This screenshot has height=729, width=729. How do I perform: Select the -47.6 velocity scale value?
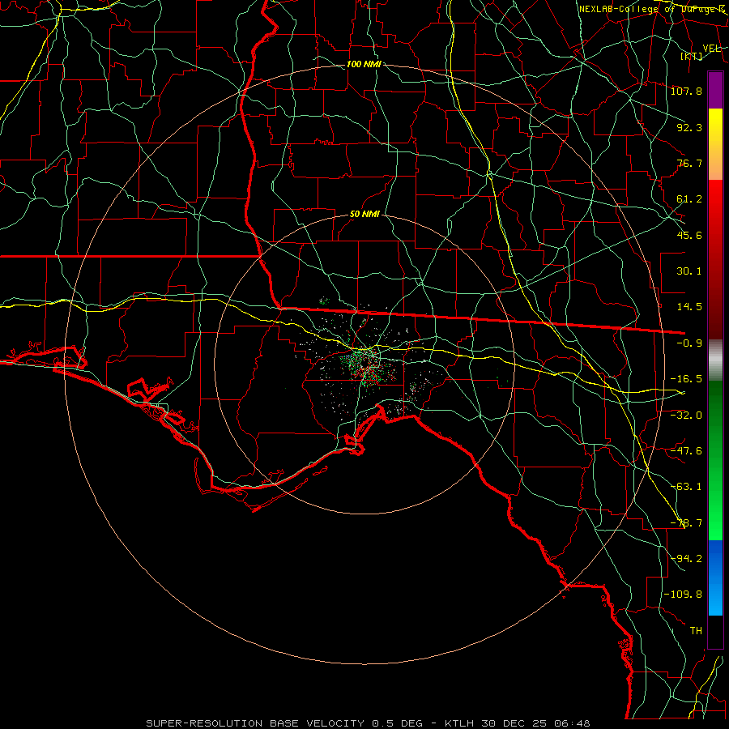686,451
